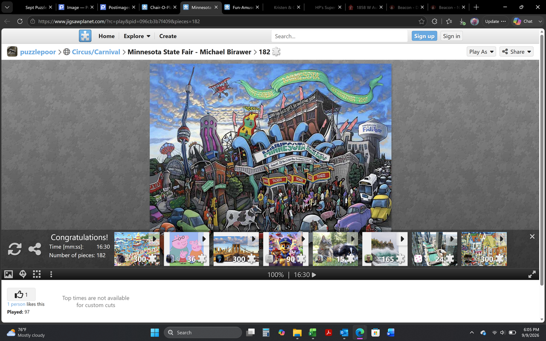Click the browser Update button

495,21
